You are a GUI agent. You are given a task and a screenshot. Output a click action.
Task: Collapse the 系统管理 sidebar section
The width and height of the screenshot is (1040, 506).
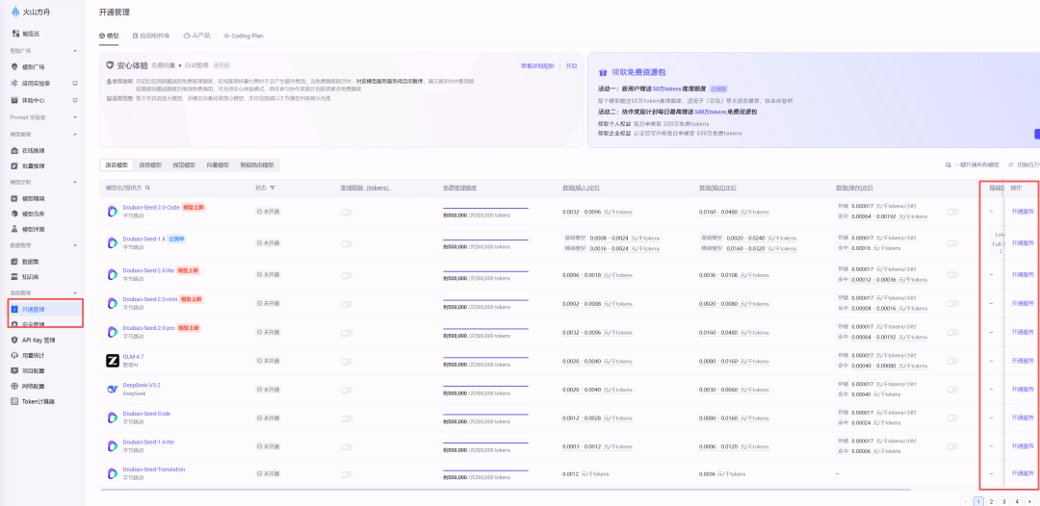click(75, 293)
